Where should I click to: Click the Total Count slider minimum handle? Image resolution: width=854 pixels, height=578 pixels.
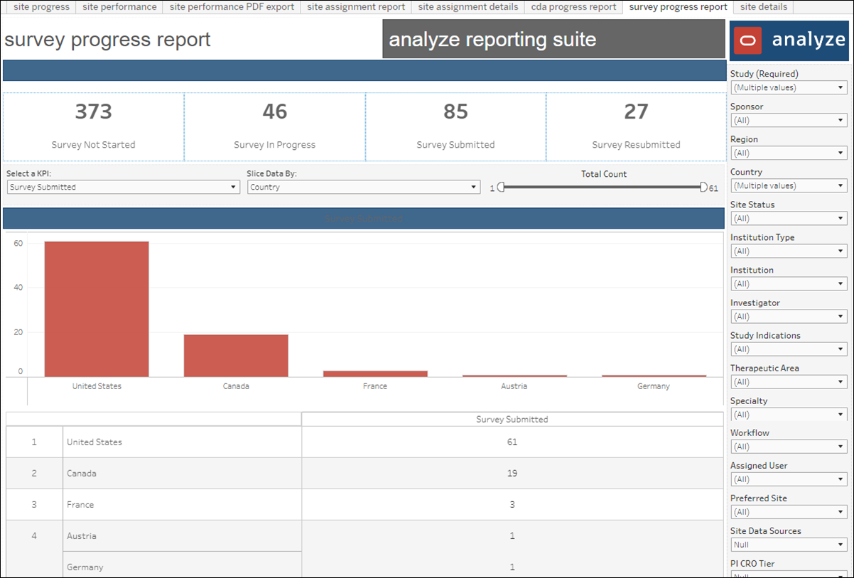tap(500, 187)
